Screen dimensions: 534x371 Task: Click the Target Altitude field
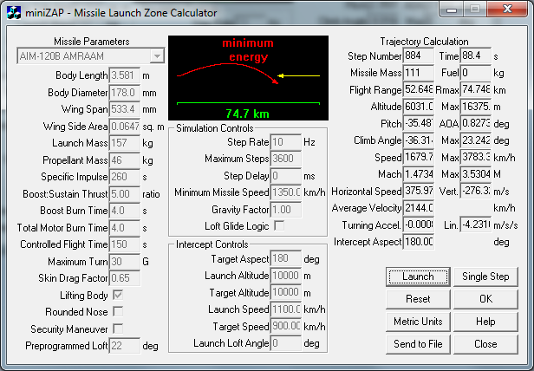[x=286, y=292]
